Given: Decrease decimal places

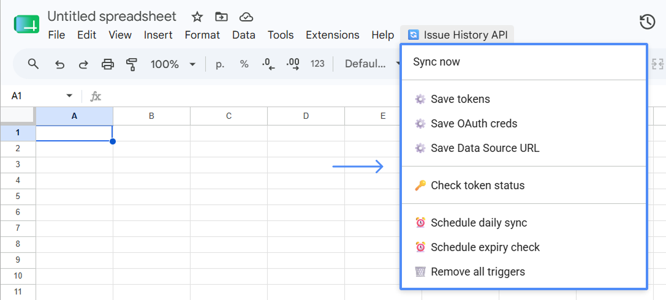Looking at the screenshot, I should pyautogui.click(x=268, y=64).
